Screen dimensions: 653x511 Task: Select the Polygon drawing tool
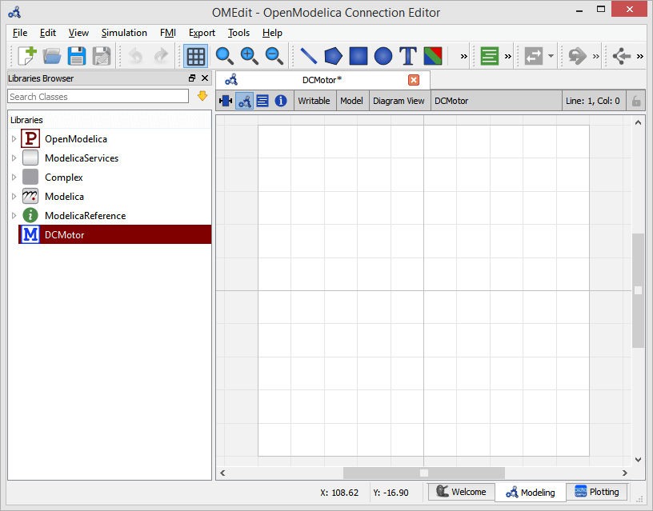[x=333, y=56]
